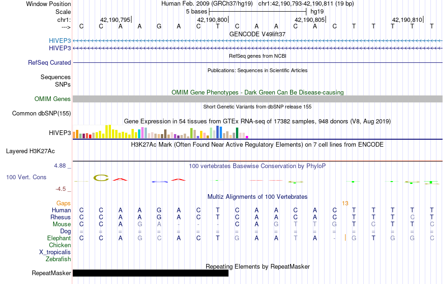Click the Human alignment row label
Viewport: 443px width, 284px height.
click(x=61, y=210)
